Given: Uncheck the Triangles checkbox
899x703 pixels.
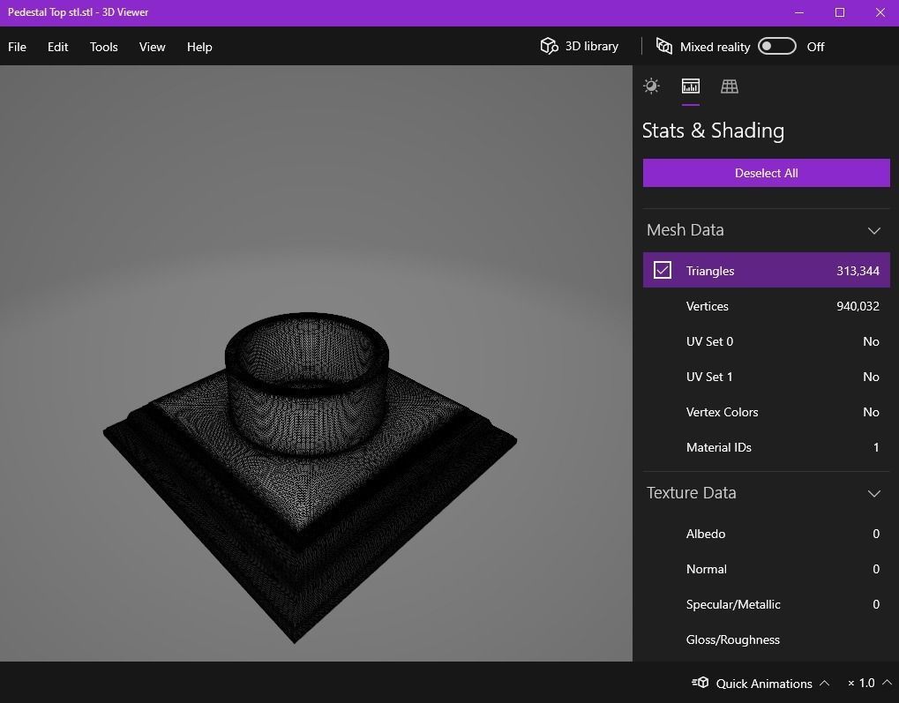Looking at the screenshot, I should point(663,270).
